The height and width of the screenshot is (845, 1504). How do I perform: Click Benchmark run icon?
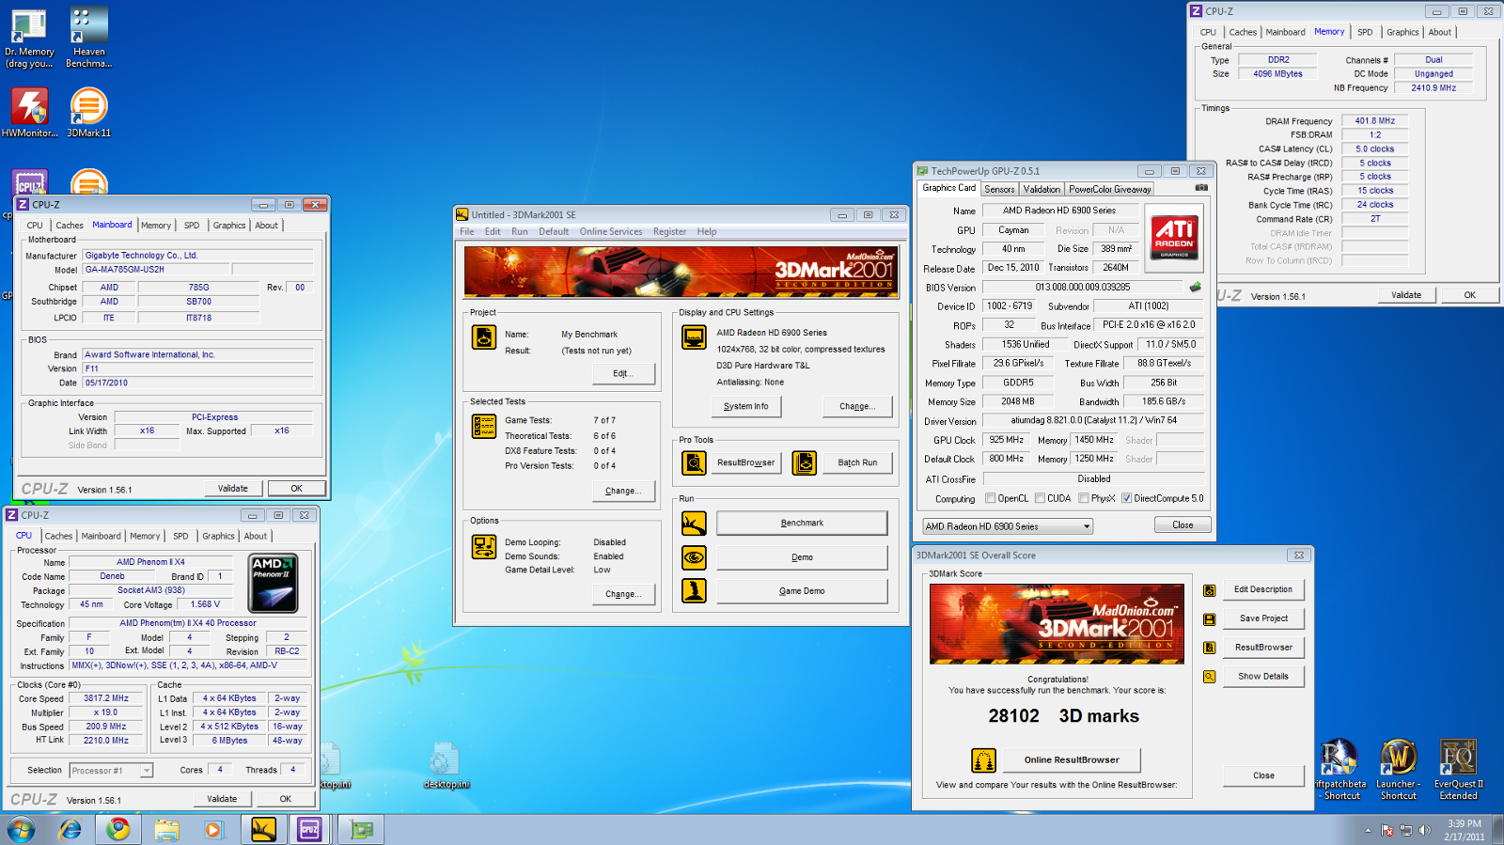694,523
